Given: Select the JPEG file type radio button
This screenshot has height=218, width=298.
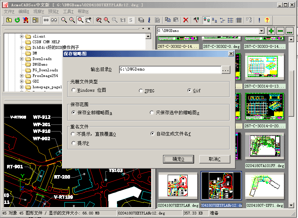Looking at the screenshot, I should click(141, 91).
